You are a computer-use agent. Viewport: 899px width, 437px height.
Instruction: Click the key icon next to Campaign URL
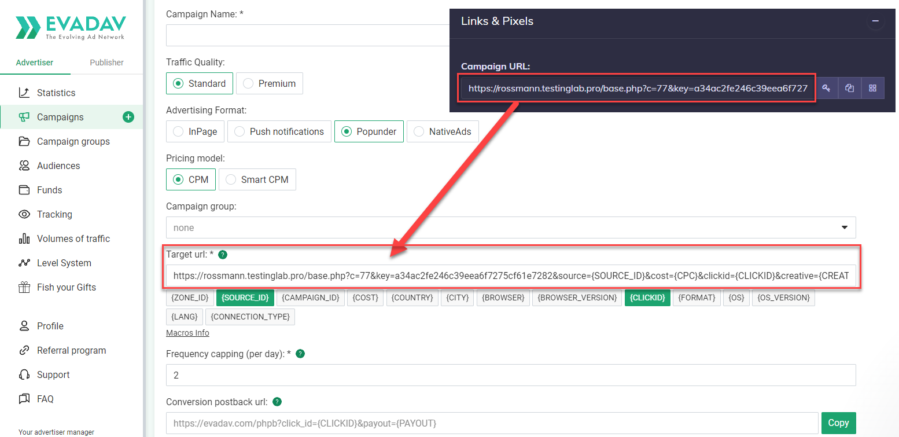(x=827, y=89)
